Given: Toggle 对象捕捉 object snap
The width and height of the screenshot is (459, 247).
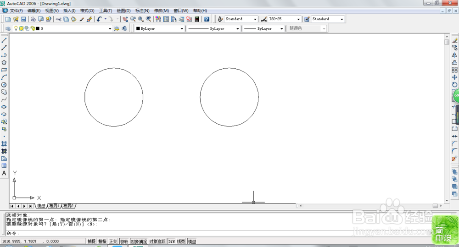Looking at the screenshot, I should (139, 242).
